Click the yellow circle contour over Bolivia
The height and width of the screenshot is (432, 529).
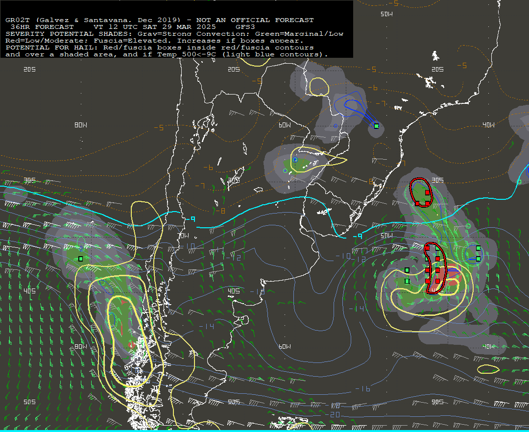coord(319,87)
